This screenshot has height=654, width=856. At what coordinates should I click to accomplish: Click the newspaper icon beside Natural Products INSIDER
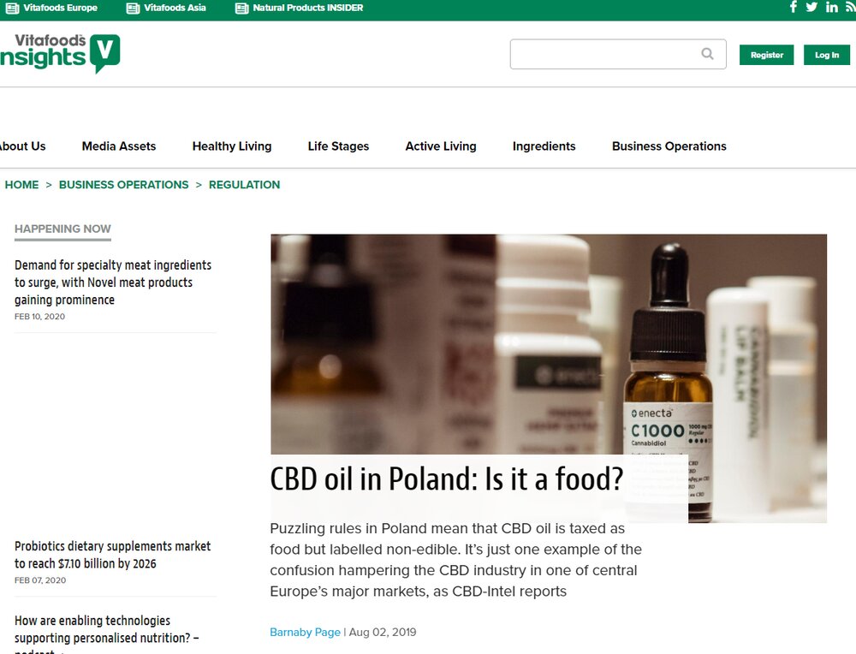(x=242, y=9)
